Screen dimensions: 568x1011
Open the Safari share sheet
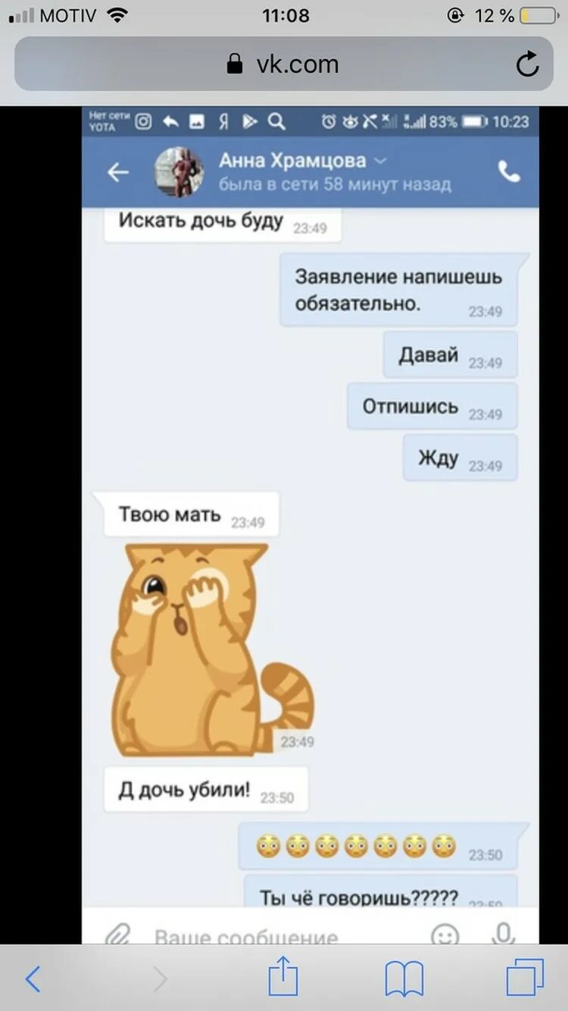(283, 976)
